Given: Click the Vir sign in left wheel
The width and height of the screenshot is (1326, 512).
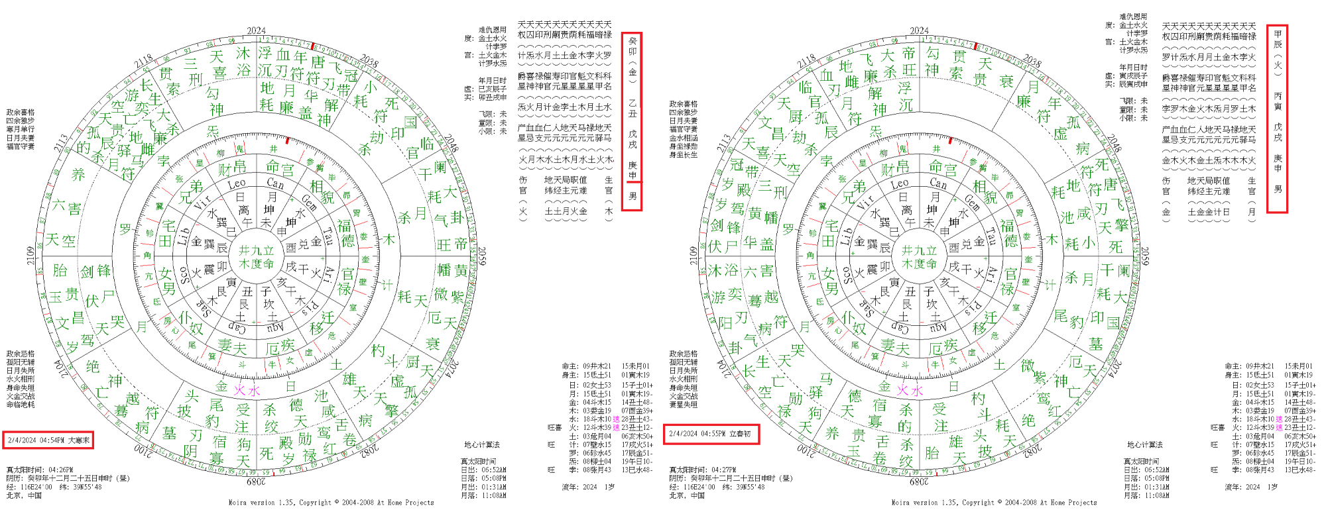Looking at the screenshot, I should point(202,203).
